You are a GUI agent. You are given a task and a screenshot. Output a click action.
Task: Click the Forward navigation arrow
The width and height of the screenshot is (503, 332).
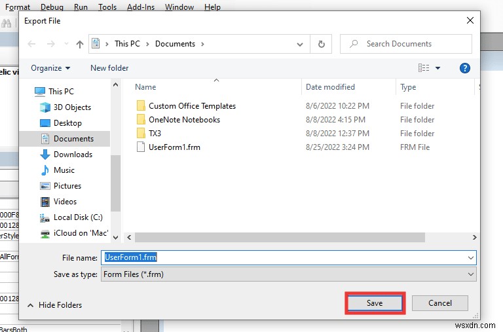(x=50, y=44)
